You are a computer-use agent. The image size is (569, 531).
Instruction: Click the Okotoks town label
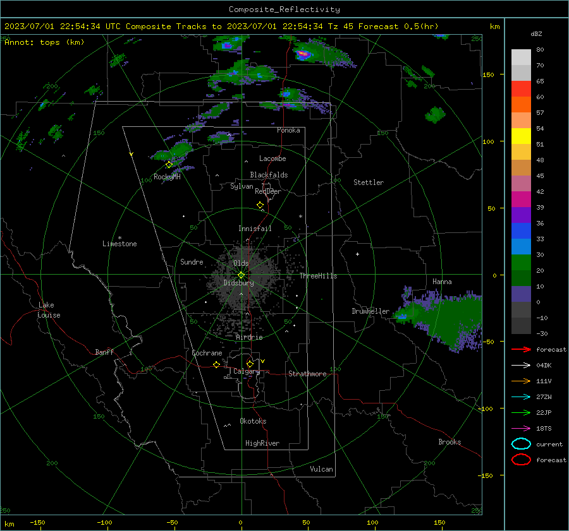(253, 421)
